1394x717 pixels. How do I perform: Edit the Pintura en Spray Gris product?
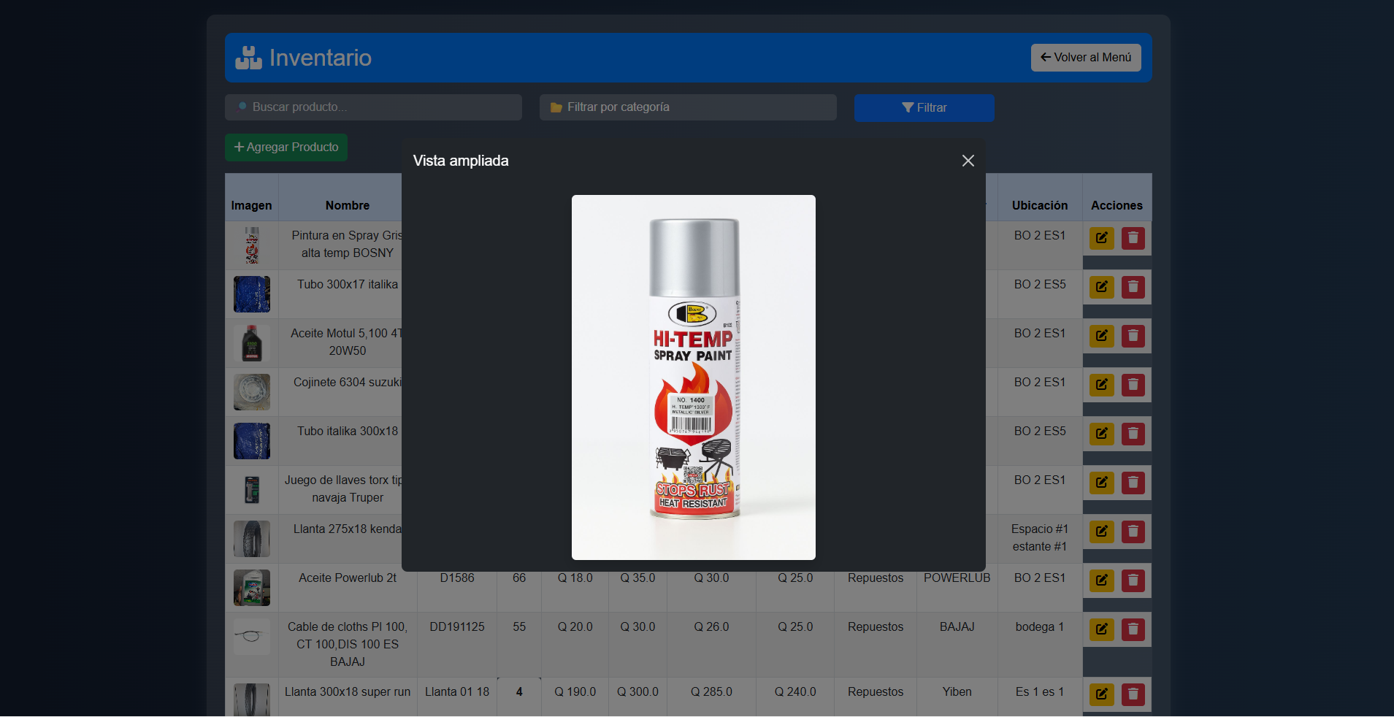point(1102,238)
